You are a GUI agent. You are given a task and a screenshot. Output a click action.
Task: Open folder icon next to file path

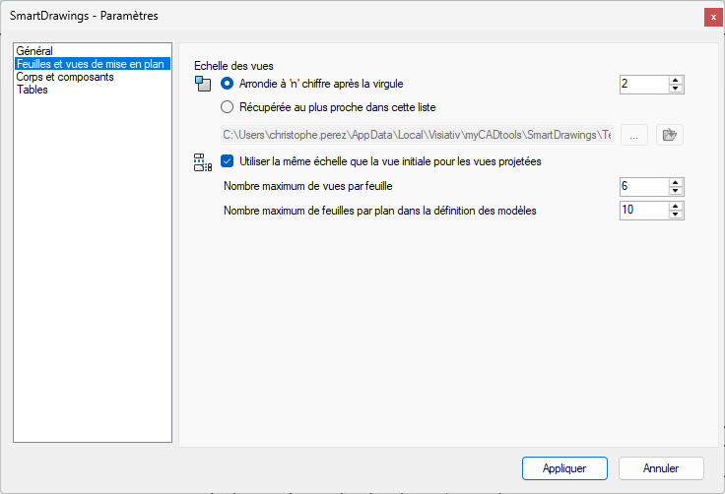tap(670, 135)
